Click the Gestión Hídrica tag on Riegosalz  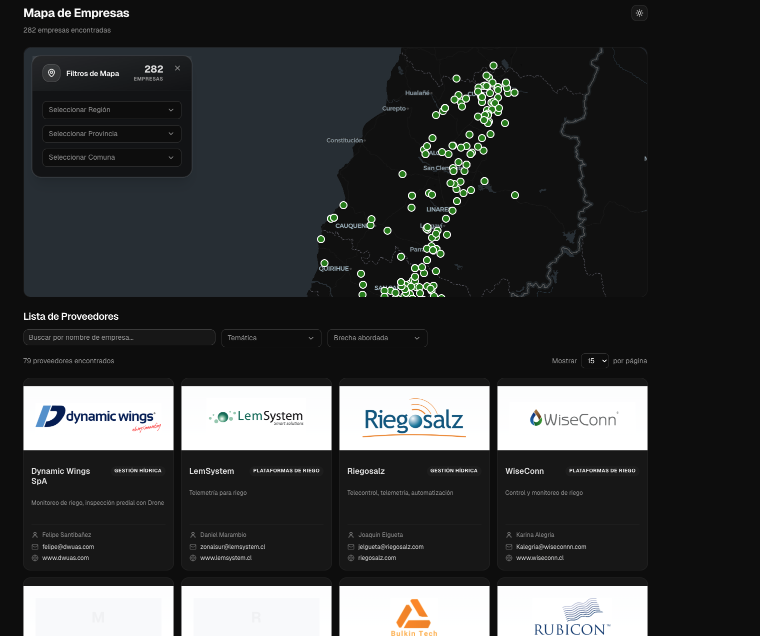click(454, 471)
